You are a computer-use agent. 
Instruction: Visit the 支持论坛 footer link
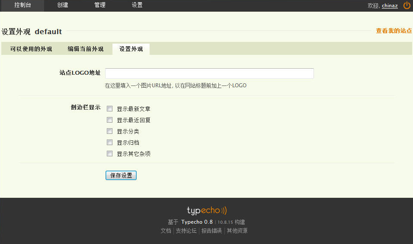click(186, 231)
